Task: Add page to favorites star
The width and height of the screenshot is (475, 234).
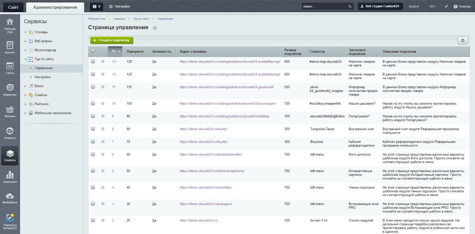Action: point(155,28)
